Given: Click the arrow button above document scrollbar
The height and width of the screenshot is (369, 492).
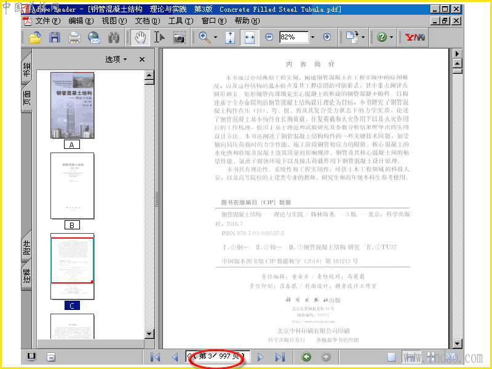Looking at the screenshot, I should (457, 54).
